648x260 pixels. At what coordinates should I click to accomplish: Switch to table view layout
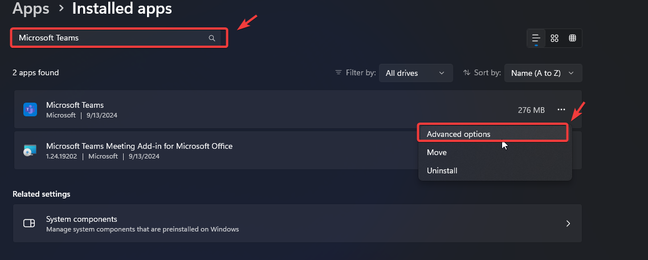tap(572, 38)
